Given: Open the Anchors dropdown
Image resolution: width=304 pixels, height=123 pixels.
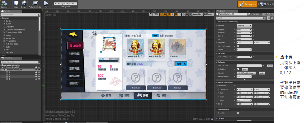Looking at the screenshot, I should (x=244, y=25).
